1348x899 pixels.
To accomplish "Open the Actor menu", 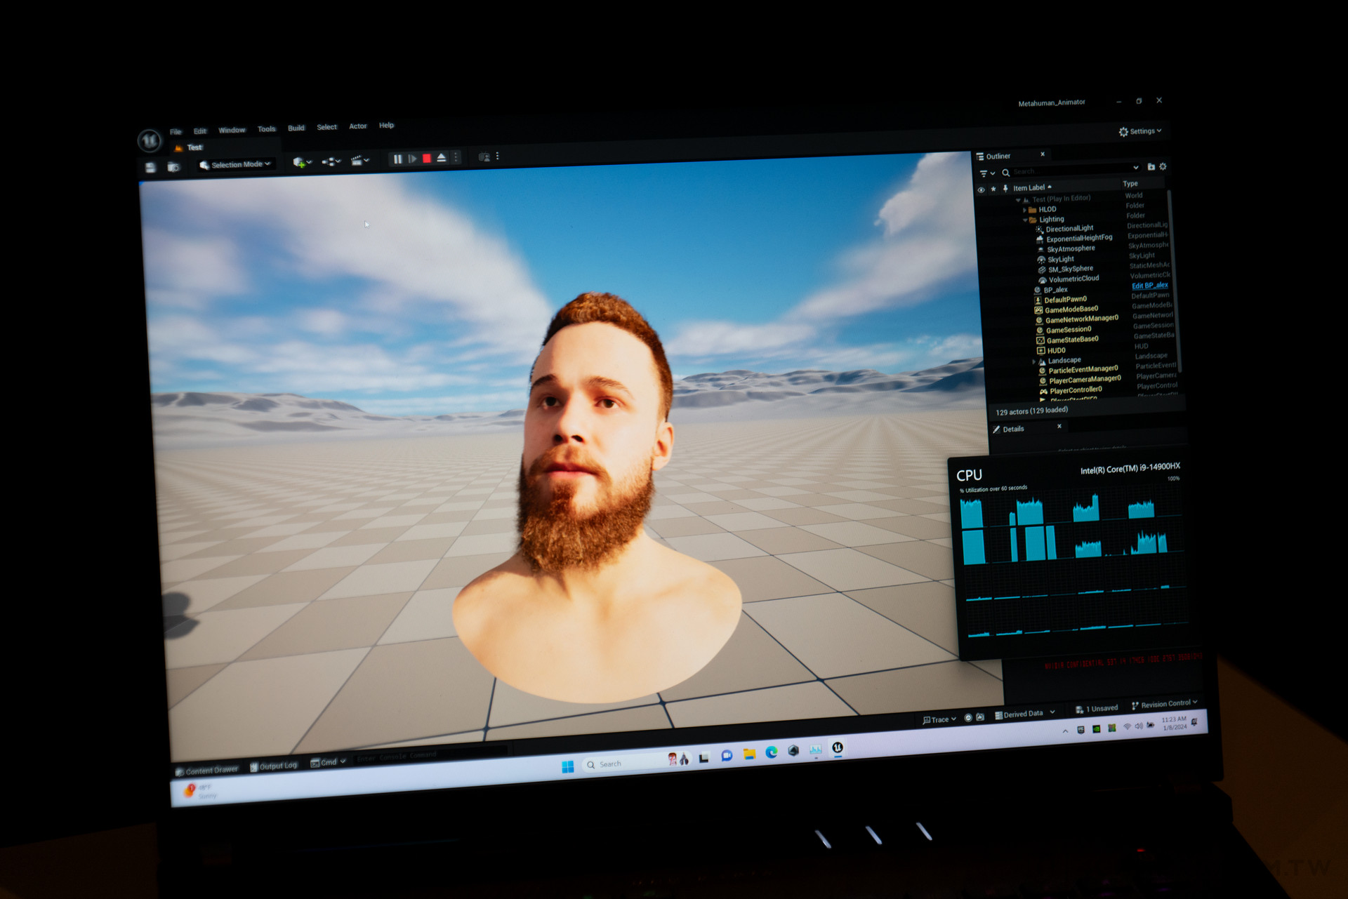I will click(358, 126).
